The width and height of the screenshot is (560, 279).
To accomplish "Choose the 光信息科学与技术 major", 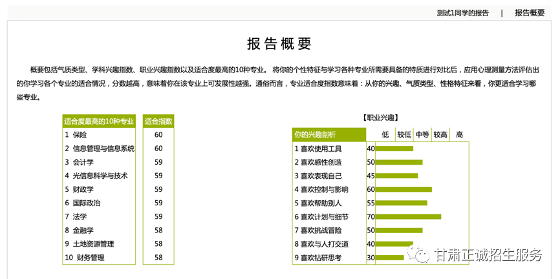I will [x=100, y=176].
